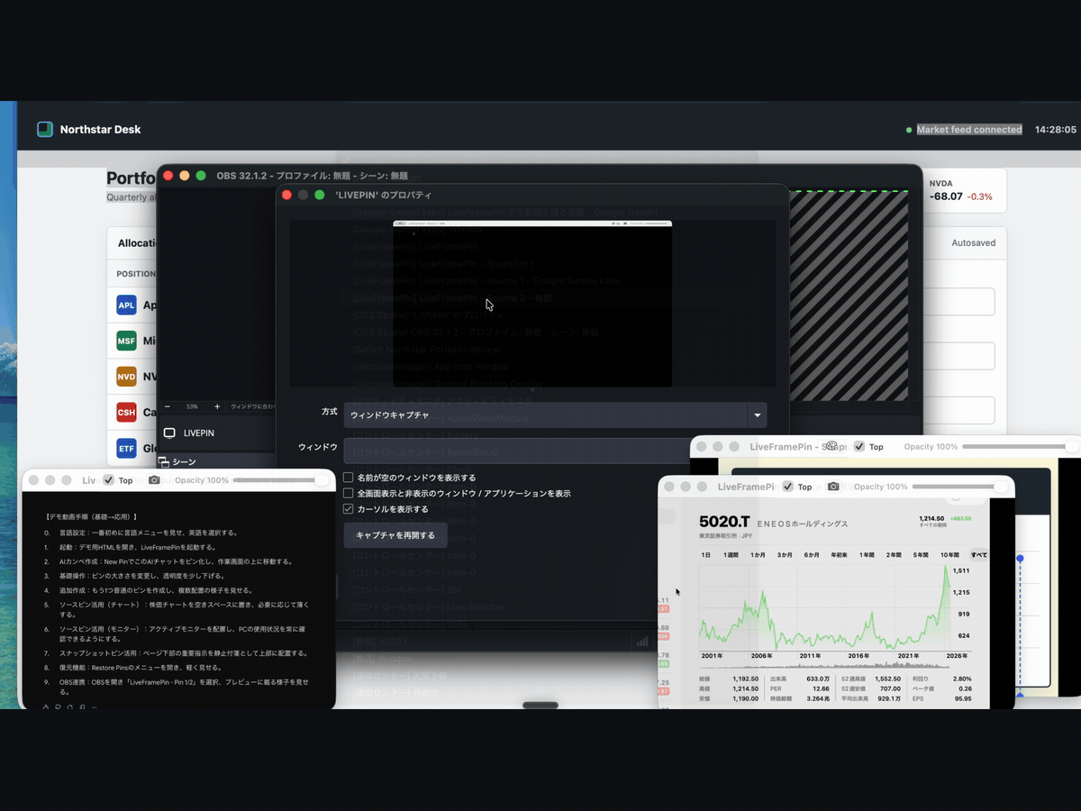Uncheck カーソルを表示する checkbox

point(349,509)
